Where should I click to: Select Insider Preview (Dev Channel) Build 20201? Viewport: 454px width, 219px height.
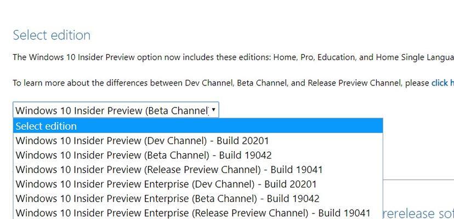[198, 141]
